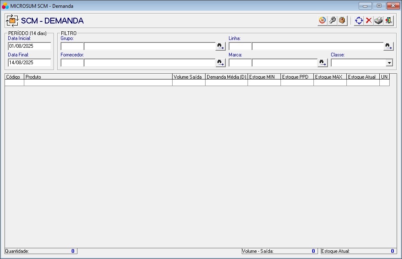The width and height of the screenshot is (402, 259).
Task: Open Marca lookup binoculars
Action: pos(323,63)
